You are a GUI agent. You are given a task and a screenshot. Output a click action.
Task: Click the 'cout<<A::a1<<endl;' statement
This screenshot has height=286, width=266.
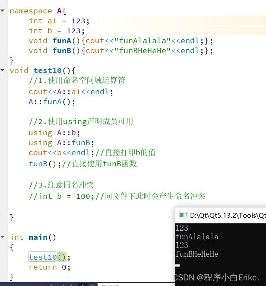tap(71, 92)
